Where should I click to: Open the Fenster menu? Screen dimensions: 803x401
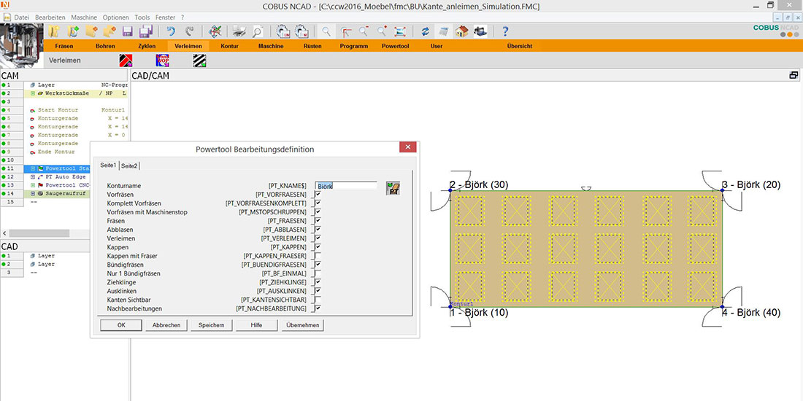tap(166, 17)
